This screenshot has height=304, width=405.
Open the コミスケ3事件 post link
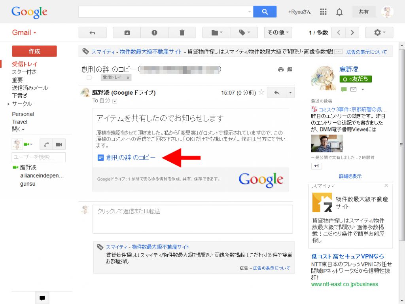(x=352, y=109)
